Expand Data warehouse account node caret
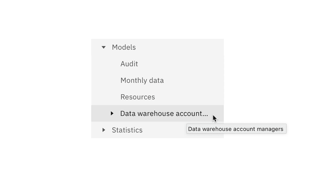The height and width of the screenshot is (177, 315). tap(112, 113)
